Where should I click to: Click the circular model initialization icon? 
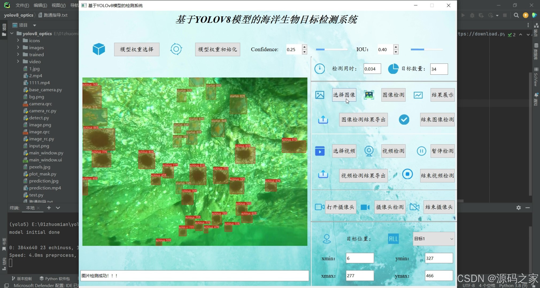176,49
